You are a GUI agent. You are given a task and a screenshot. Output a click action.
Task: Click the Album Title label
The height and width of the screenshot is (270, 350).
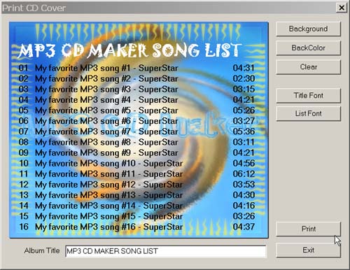pos(42,250)
